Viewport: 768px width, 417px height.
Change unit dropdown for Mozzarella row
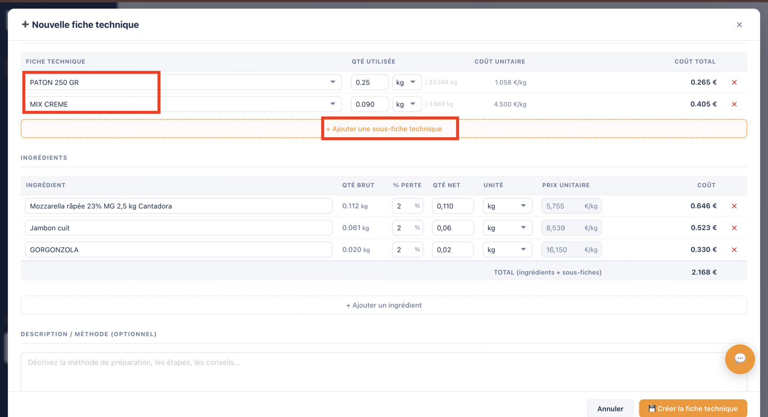coord(507,206)
